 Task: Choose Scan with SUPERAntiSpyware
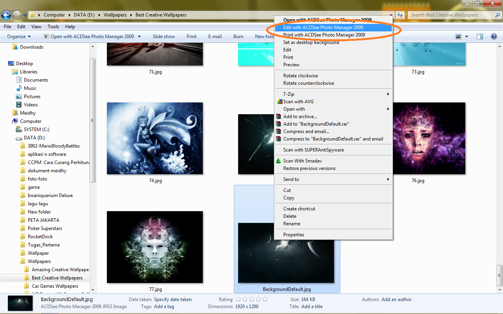click(x=333, y=150)
